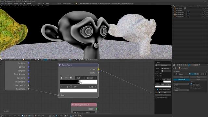The height and width of the screenshot is (117, 208).
Task: Add a color stop with ColorRamp node plus icon
Action: tap(61, 78)
